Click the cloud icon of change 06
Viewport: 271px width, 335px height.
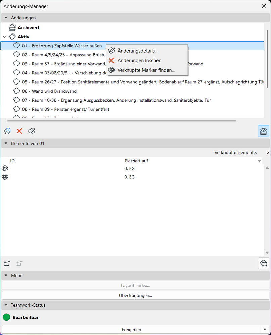click(x=17, y=91)
